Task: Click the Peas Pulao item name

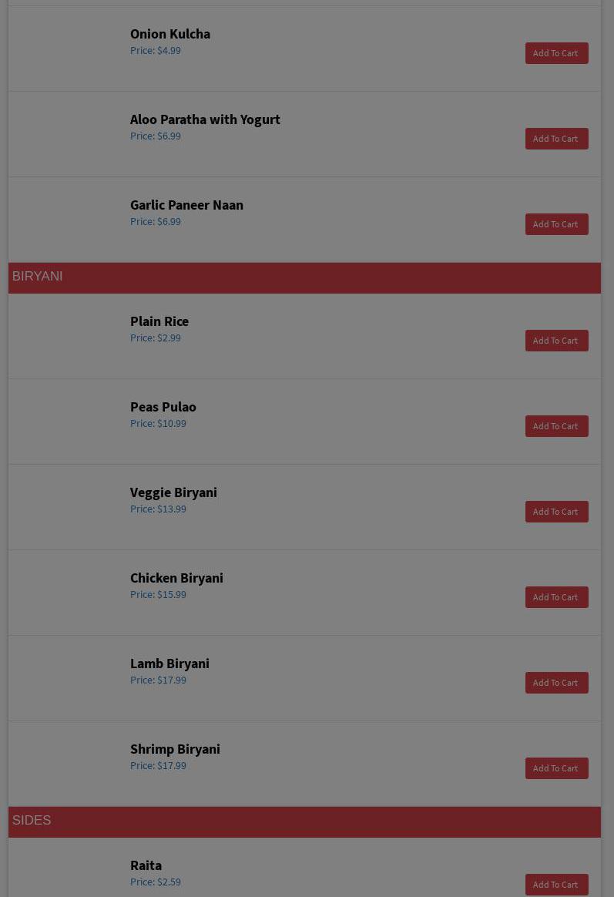Action: [163, 407]
